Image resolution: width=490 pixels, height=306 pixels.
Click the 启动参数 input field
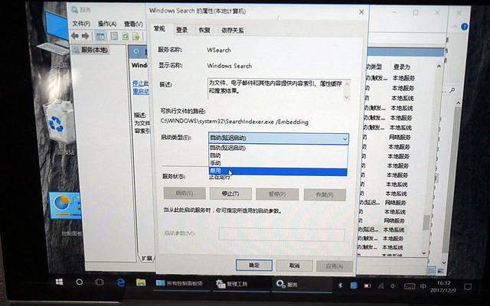click(x=282, y=234)
